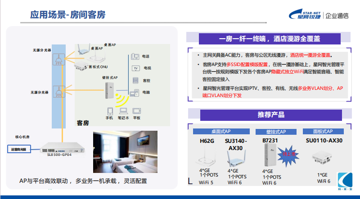The height and width of the screenshot is (199, 360).
Task: Click the upper 无源分光器 splitter icon
Action: coord(58,58)
